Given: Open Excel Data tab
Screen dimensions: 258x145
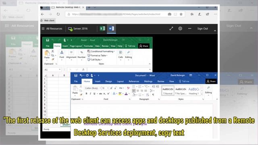Looking at the screenshot, I should click(97, 46).
